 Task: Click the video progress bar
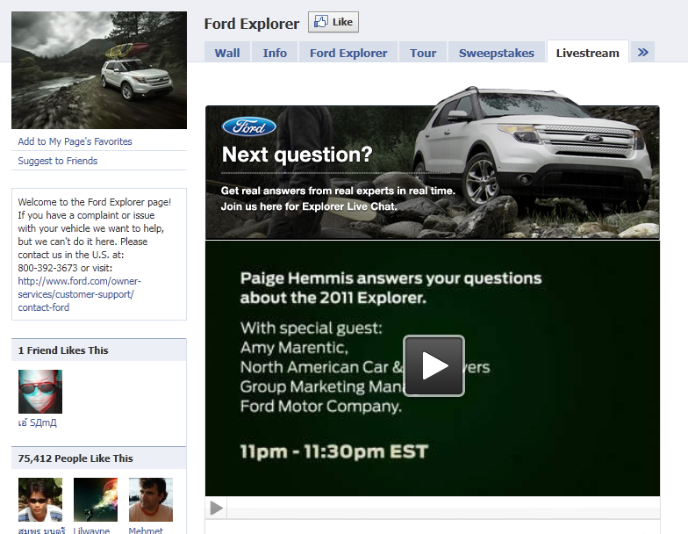(443, 508)
